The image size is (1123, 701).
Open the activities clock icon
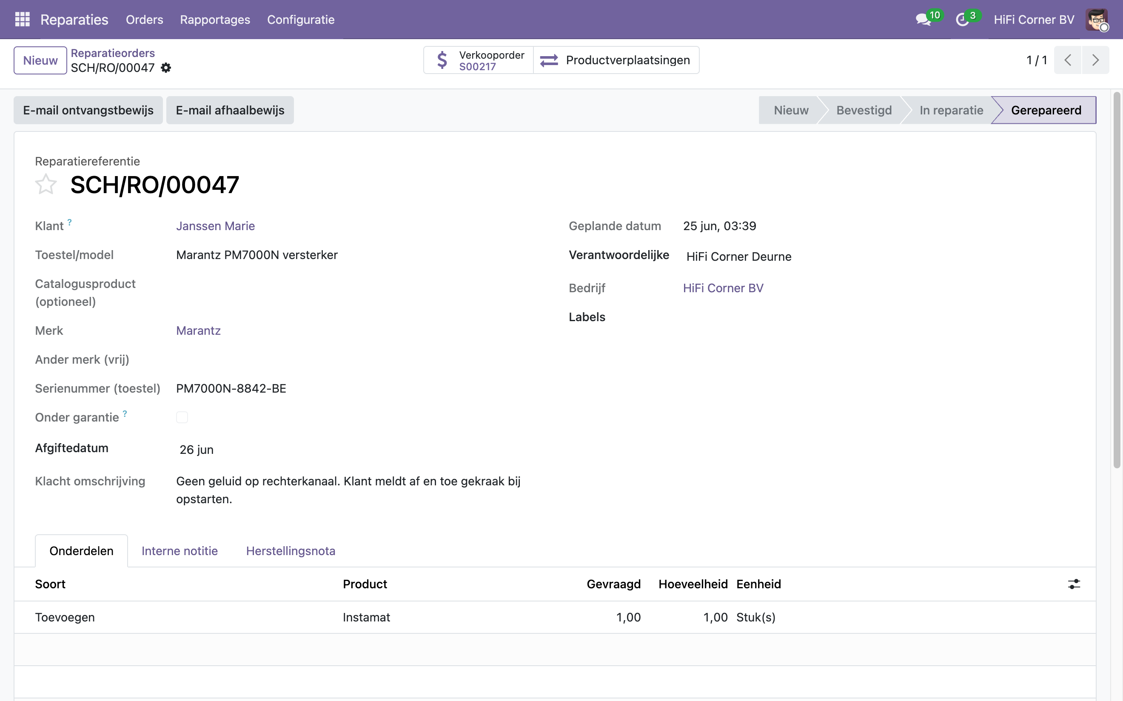(963, 20)
